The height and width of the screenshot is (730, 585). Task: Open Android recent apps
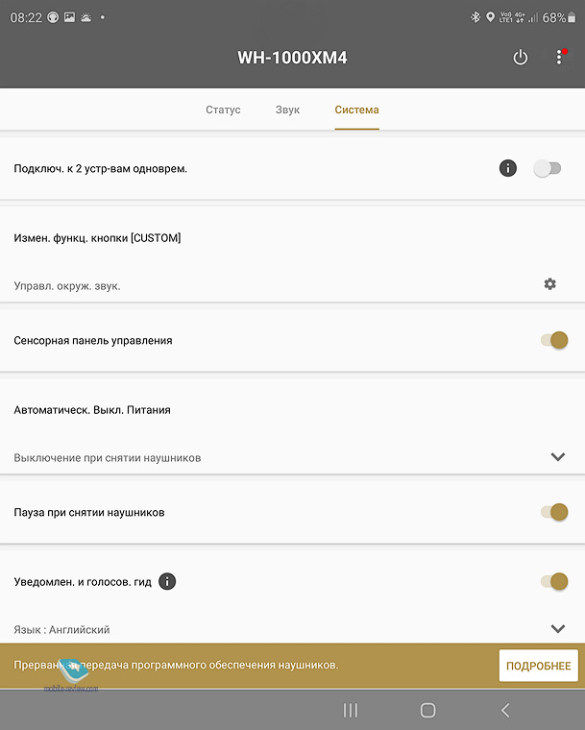tap(351, 711)
